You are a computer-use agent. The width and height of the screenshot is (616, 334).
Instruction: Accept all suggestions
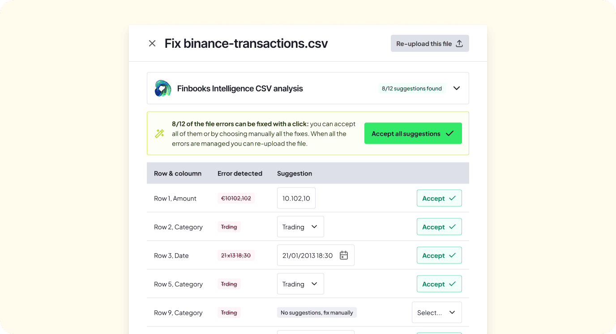[413, 134]
